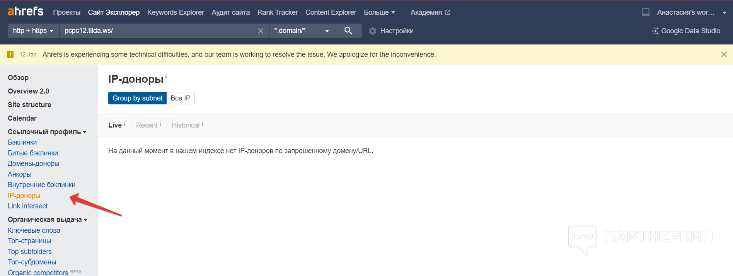This screenshot has height=276, width=733.
Task: Open Битые бэклинки report
Action: click(x=33, y=153)
